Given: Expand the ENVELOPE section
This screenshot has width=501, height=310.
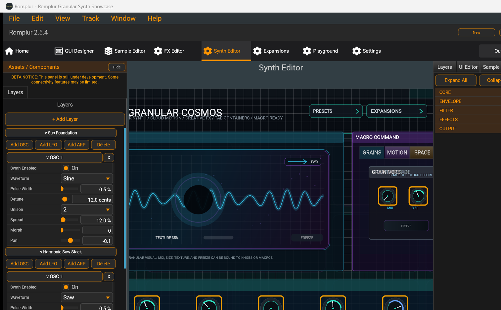Looking at the screenshot, I should click(x=468, y=101).
